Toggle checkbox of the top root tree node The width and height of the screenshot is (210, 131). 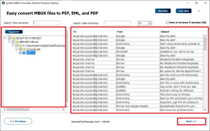pyautogui.click(x=9, y=38)
